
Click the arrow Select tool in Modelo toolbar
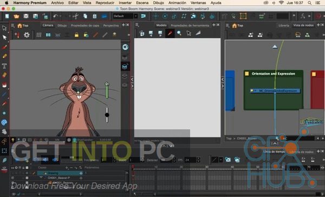click(188, 33)
